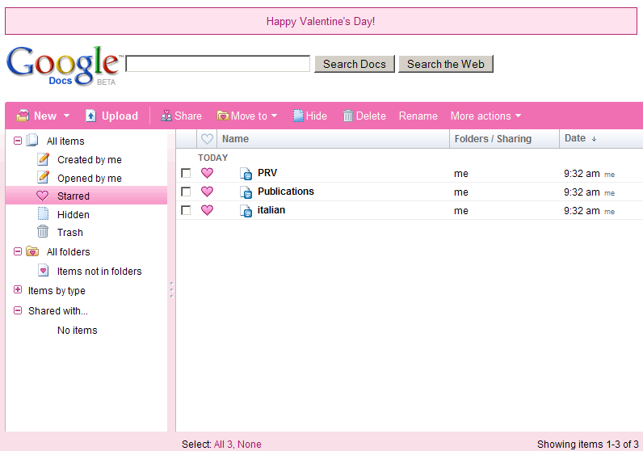Screen dimensions: 643x451
Task: Check the italian row checkbox
Action: click(186, 210)
